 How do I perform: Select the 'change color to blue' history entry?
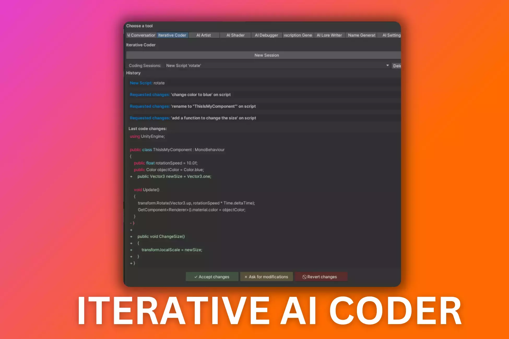180,95
